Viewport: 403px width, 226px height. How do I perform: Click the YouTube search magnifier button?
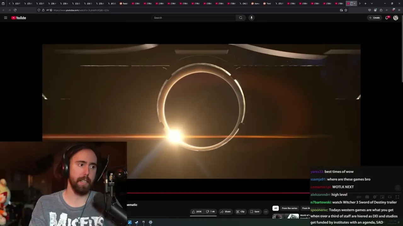tap(241, 18)
